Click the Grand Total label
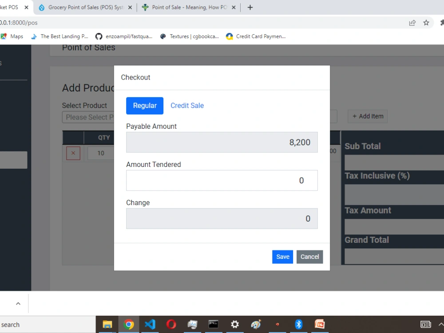This screenshot has width=444, height=333. [x=367, y=240]
